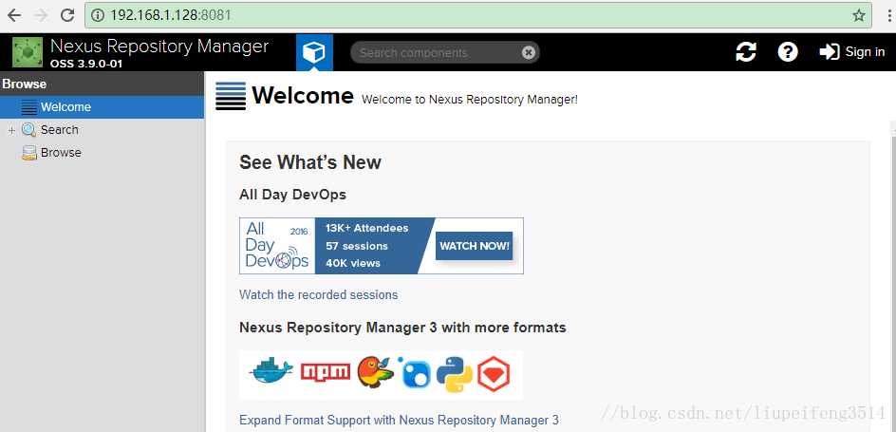Click the 13K+ Attendees text in banner
Screen dimensions: 896x432
coord(367,228)
